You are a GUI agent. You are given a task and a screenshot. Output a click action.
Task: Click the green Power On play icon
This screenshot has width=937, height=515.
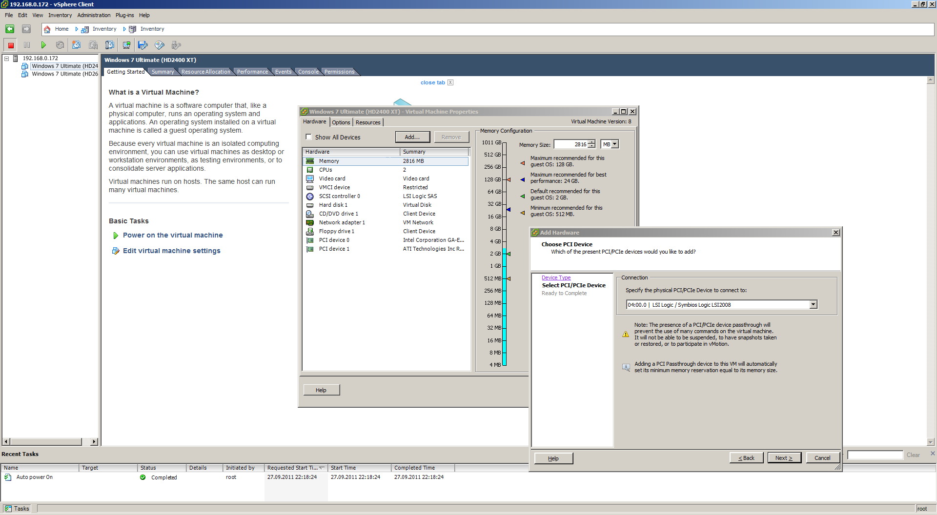(43, 45)
